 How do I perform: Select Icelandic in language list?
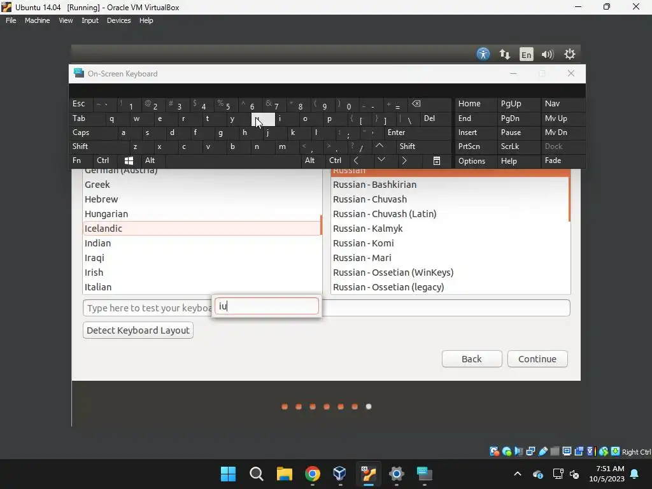[202, 229]
